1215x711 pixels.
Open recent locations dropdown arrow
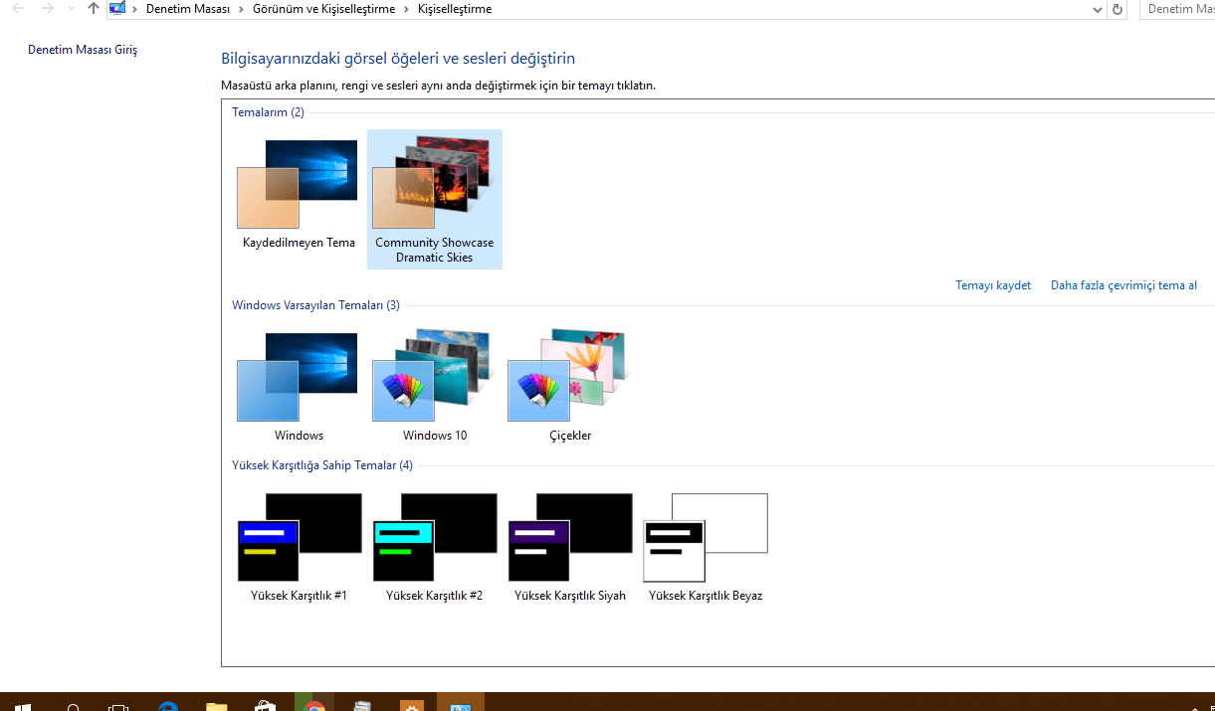[x=71, y=9]
